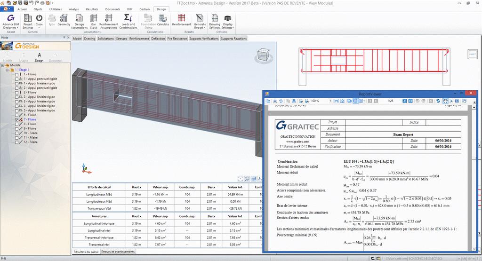Screen dimensions: 482x261
Task: Check 1 - Appui ponctuel rigide checkbox
Action: click(16, 79)
